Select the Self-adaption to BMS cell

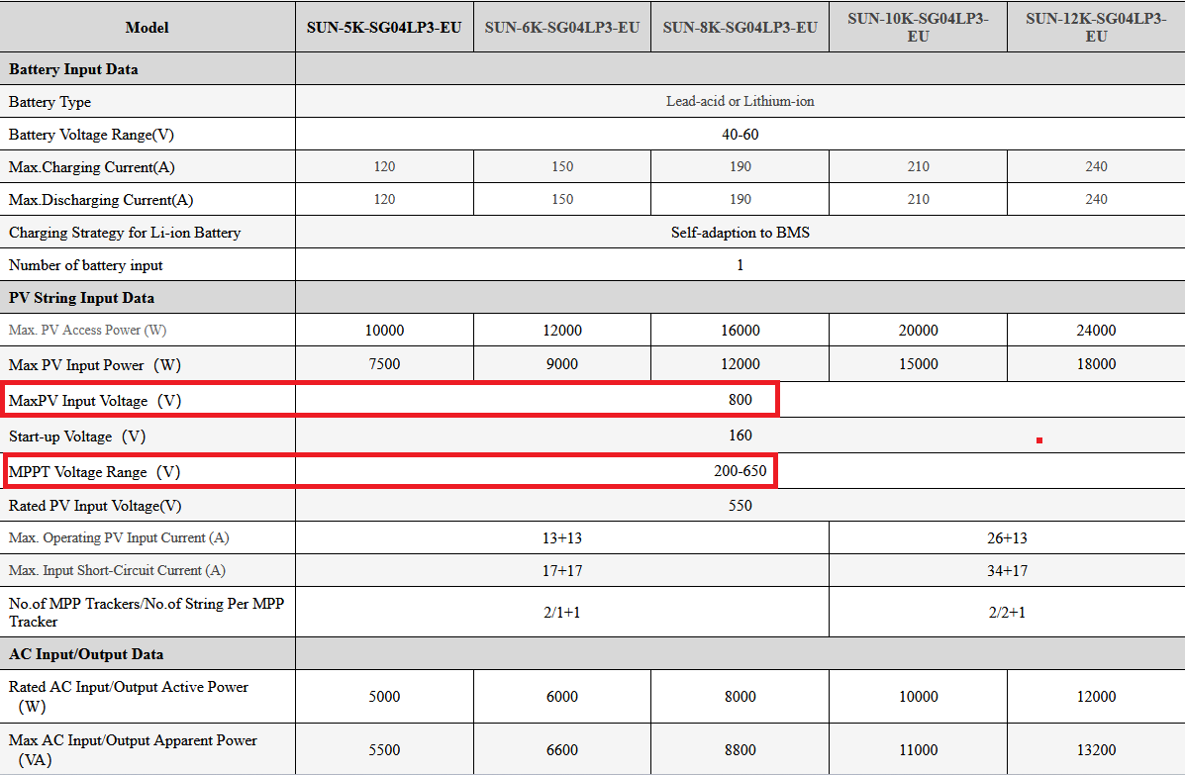point(740,233)
